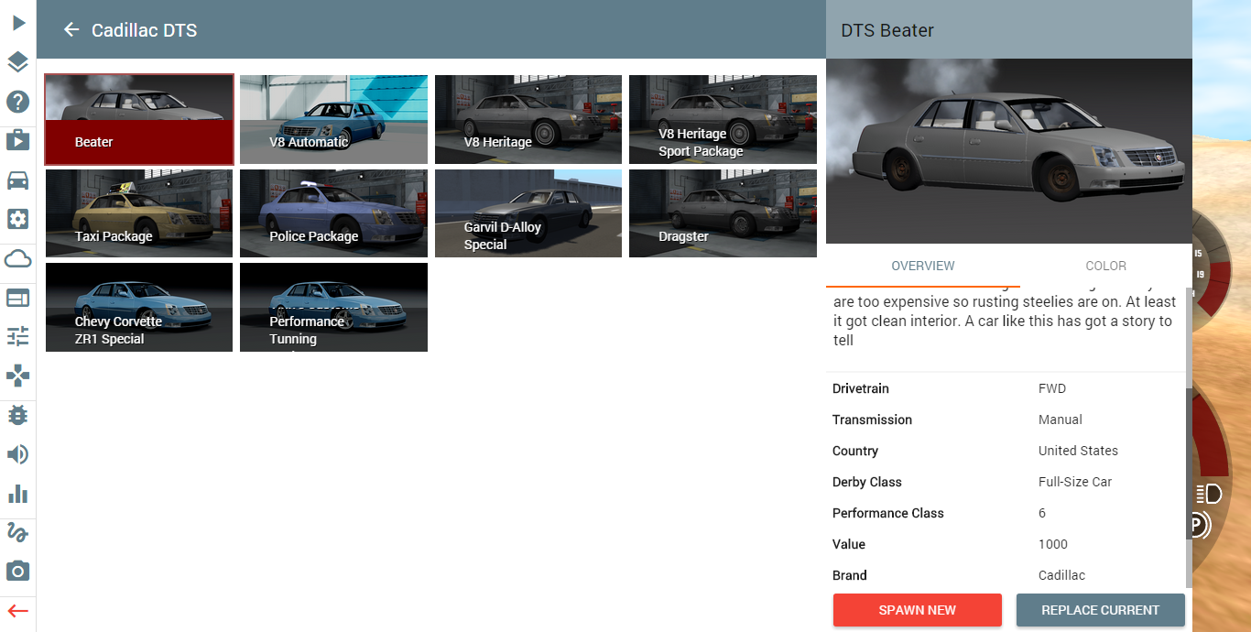Click the Spawn New button
Screen dimensions: 1251x632
917,610
